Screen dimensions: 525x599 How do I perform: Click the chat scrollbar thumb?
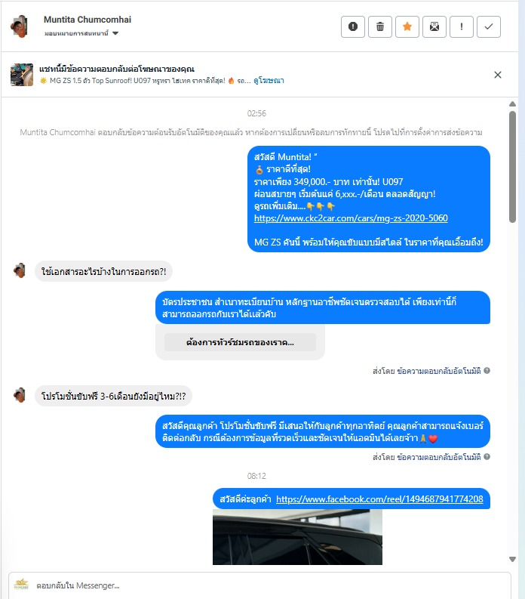pyautogui.click(x=512, y=167)
